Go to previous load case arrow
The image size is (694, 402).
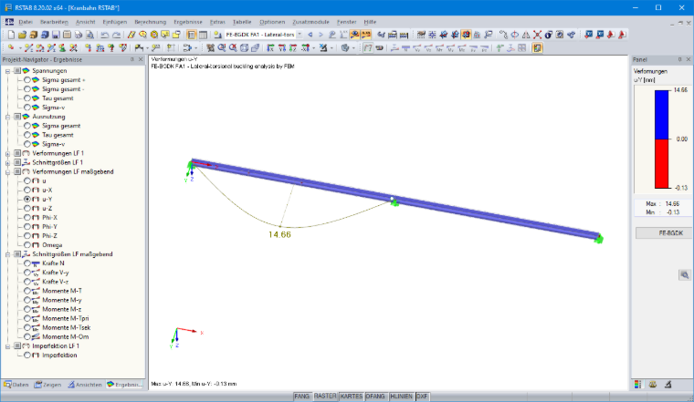pyautogui.click(x=310, y=35)
